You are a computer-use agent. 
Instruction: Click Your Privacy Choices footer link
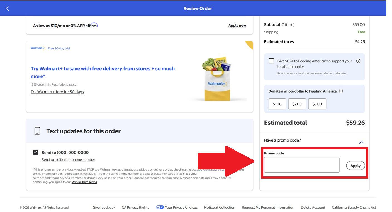(x=181, y=208)
